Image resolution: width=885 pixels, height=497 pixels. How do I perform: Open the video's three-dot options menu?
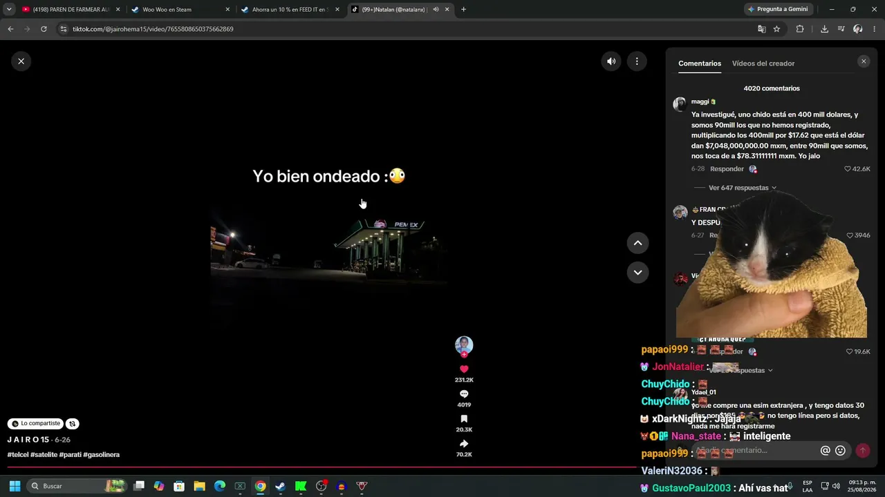tap(637, 61)
